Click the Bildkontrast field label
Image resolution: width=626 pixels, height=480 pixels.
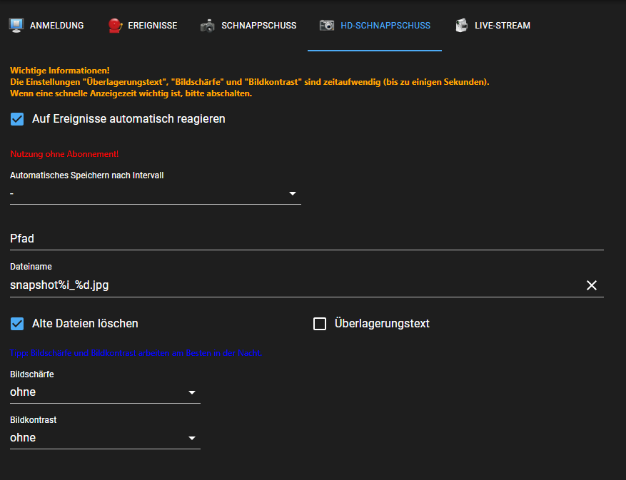[33, 420]
